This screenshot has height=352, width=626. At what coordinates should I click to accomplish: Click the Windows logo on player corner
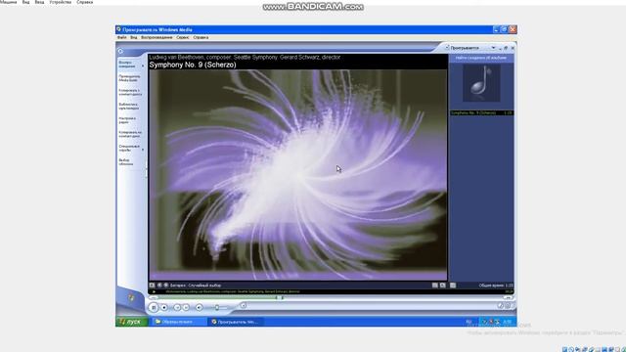130,297
